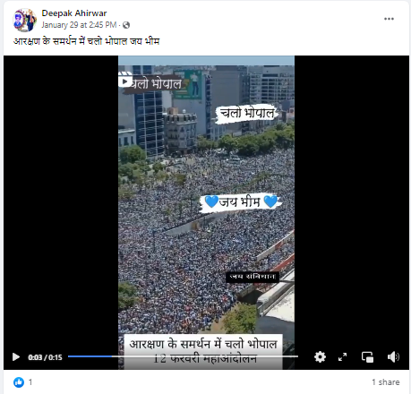Click the Hindi post caption text

[87, 41]
